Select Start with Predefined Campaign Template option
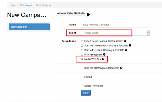 [x=82, y=46]
